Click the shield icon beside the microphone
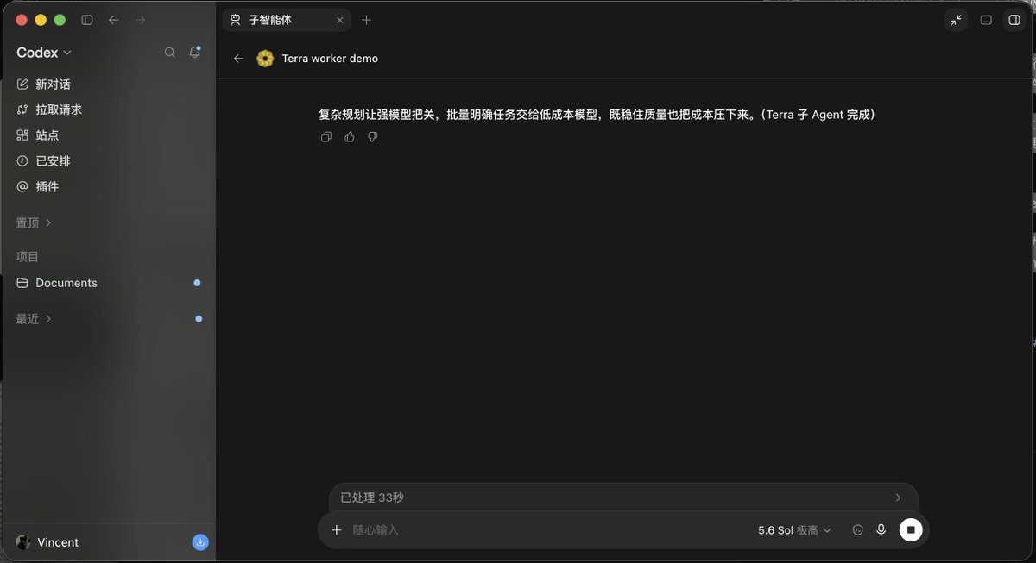The height and width of the screenshot is (563, 1036). click(858, 530)
